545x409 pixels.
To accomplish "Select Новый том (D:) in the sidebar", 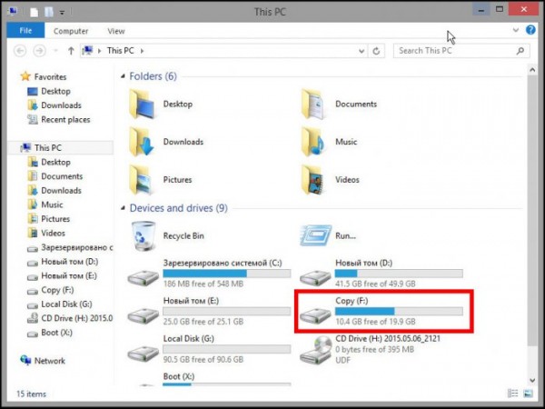I will pyautogui.click(x=70, y=262).
